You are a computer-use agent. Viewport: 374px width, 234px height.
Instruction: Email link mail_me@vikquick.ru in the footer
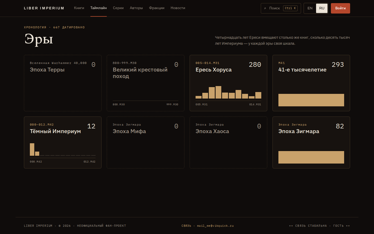click(215, 226)
